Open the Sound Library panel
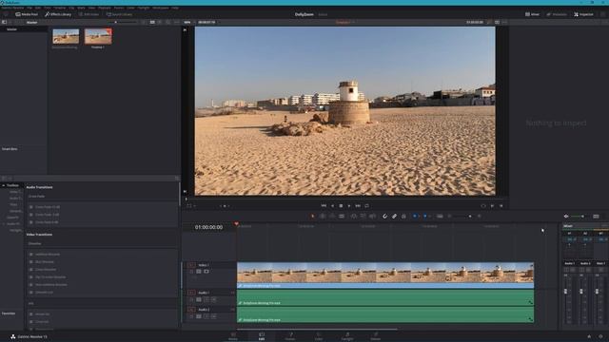Image resolution: width=609 pixels, height=342 pixels. (x=119, y=14)
